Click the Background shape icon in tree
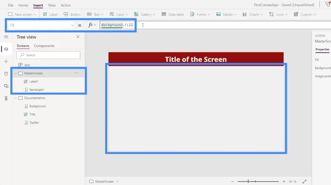 tap(26, 106)
